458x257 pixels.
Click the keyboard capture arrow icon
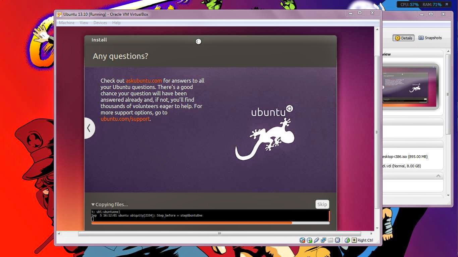tap(354, 240)
